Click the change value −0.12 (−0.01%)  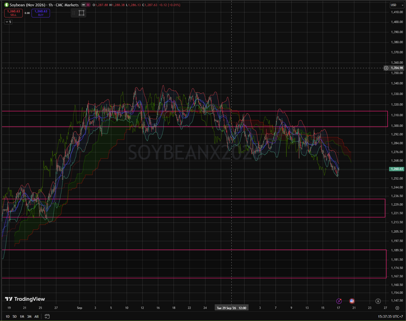pos(170,5)
